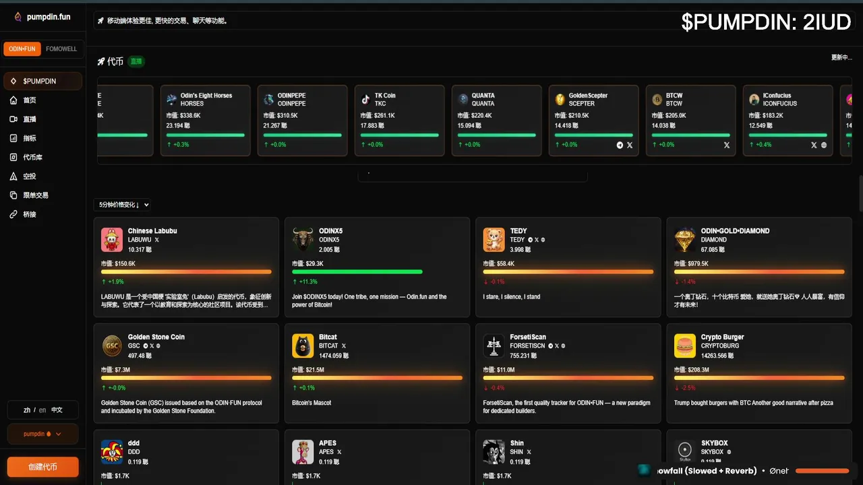Open the 代币库 token library icon
Image resolution: width=863 pixels, height=485 pixels.
[13, 157]
